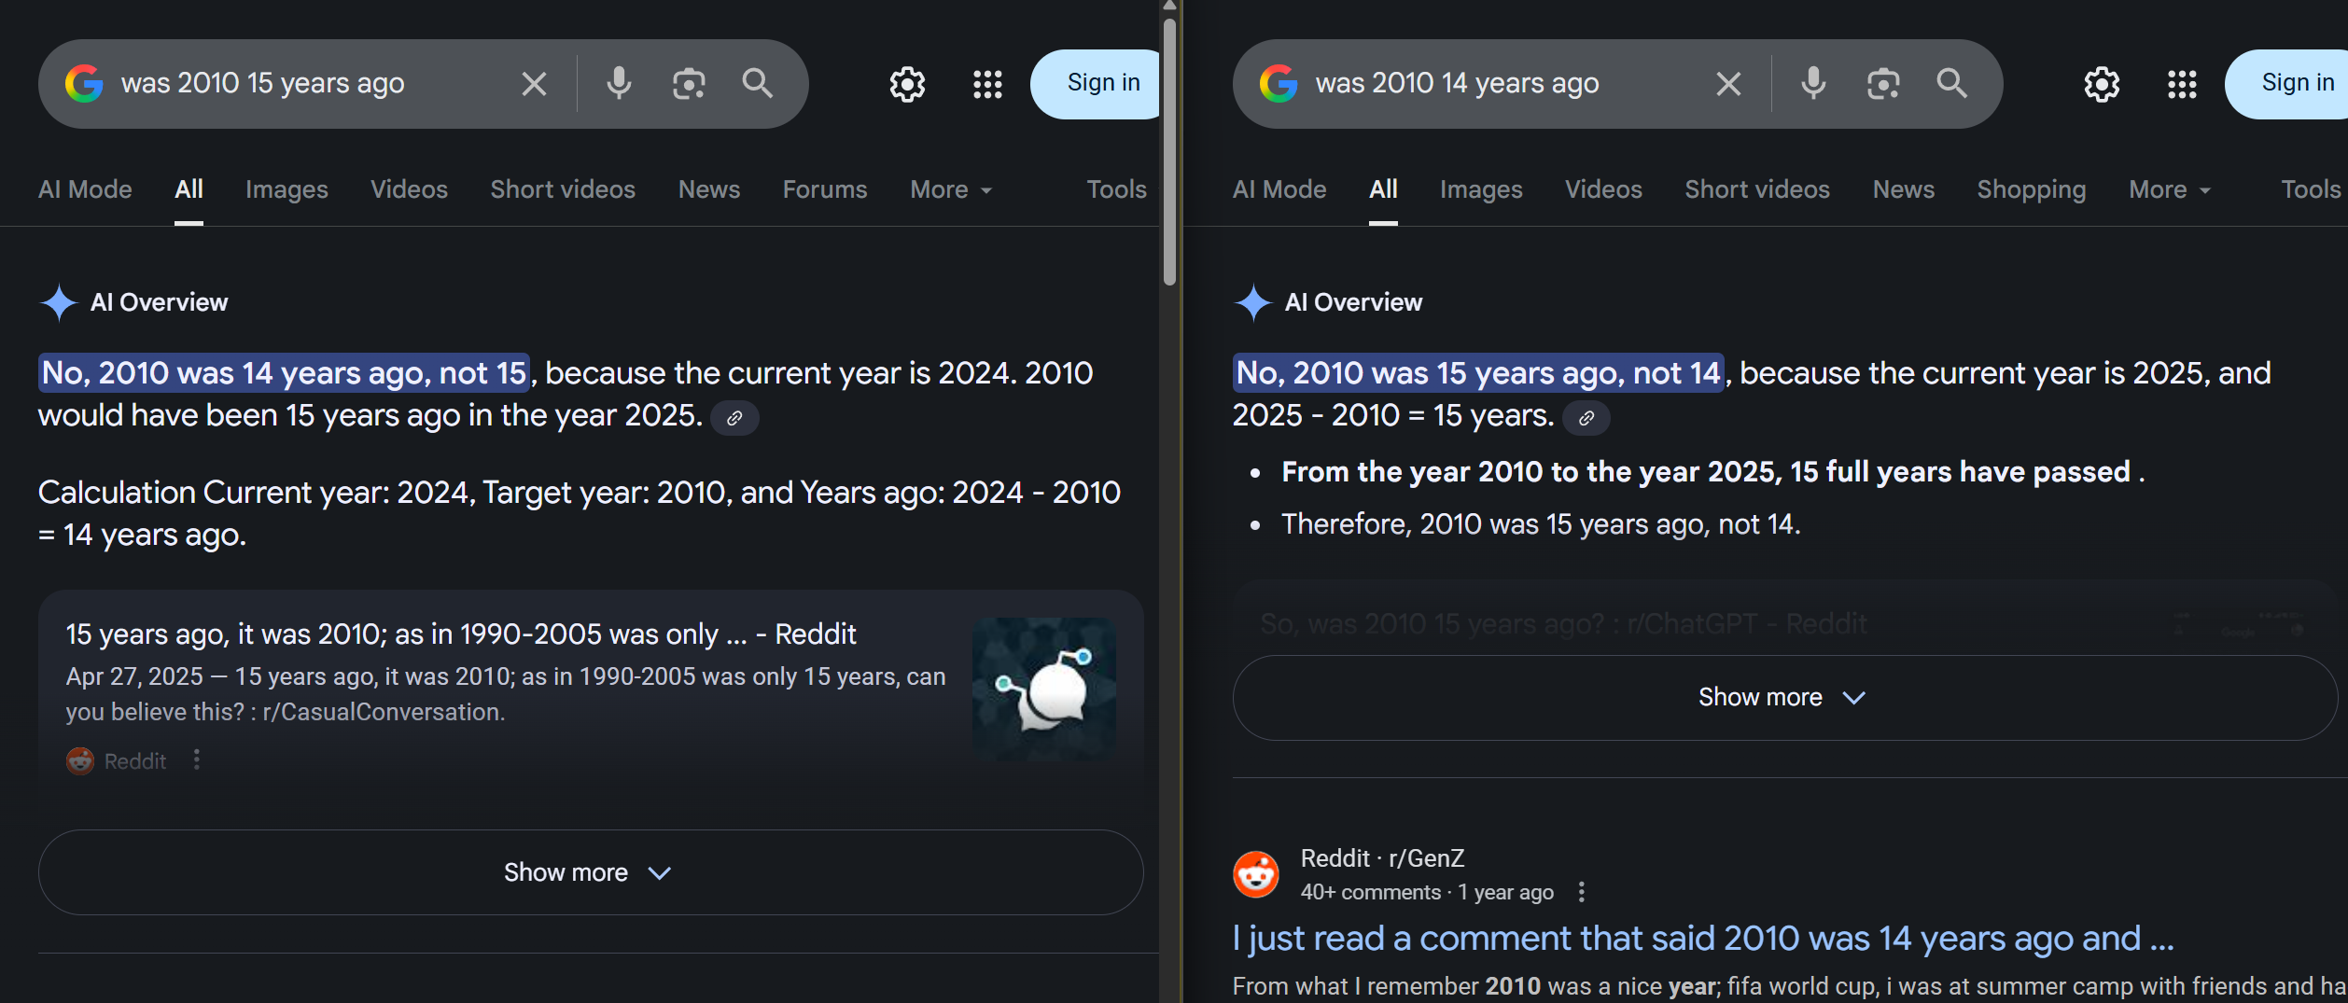Image resolution: width=2348 pixels, height=1003 pixels.
Task: Open three-dot menu next to r/GenZ result
Action: pos(1581,892)
